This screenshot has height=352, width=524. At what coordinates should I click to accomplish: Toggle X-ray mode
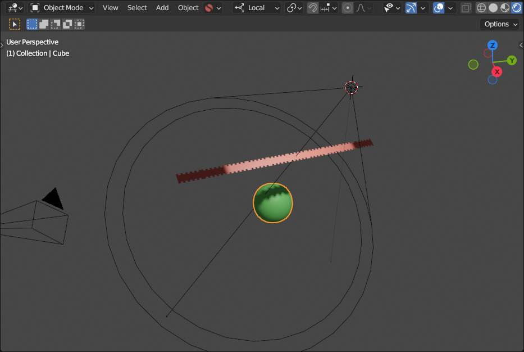466,8
